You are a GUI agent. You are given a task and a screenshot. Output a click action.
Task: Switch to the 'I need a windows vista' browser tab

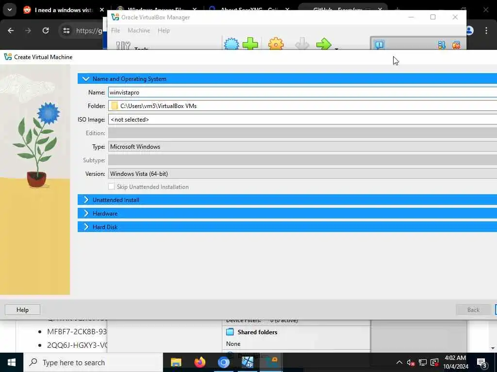click(64, 10)
